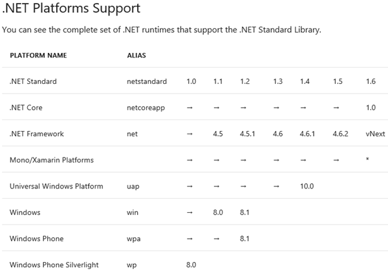
Task: Click the netstandard alias cell
Action: pyautogui.click(x=147, y=81)
